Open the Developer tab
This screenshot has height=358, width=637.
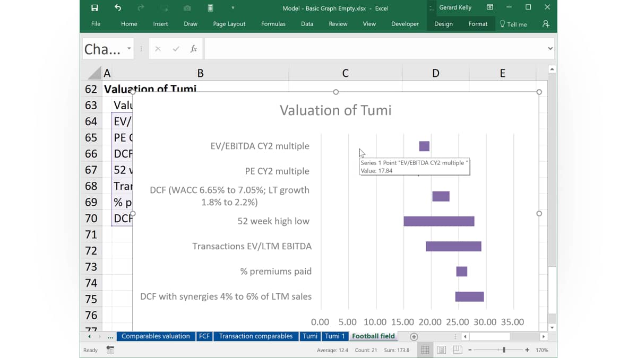(x=405, y=24)
